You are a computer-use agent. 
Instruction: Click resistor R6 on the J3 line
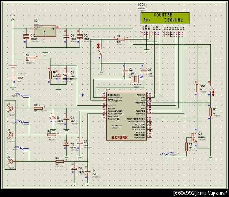60,162
